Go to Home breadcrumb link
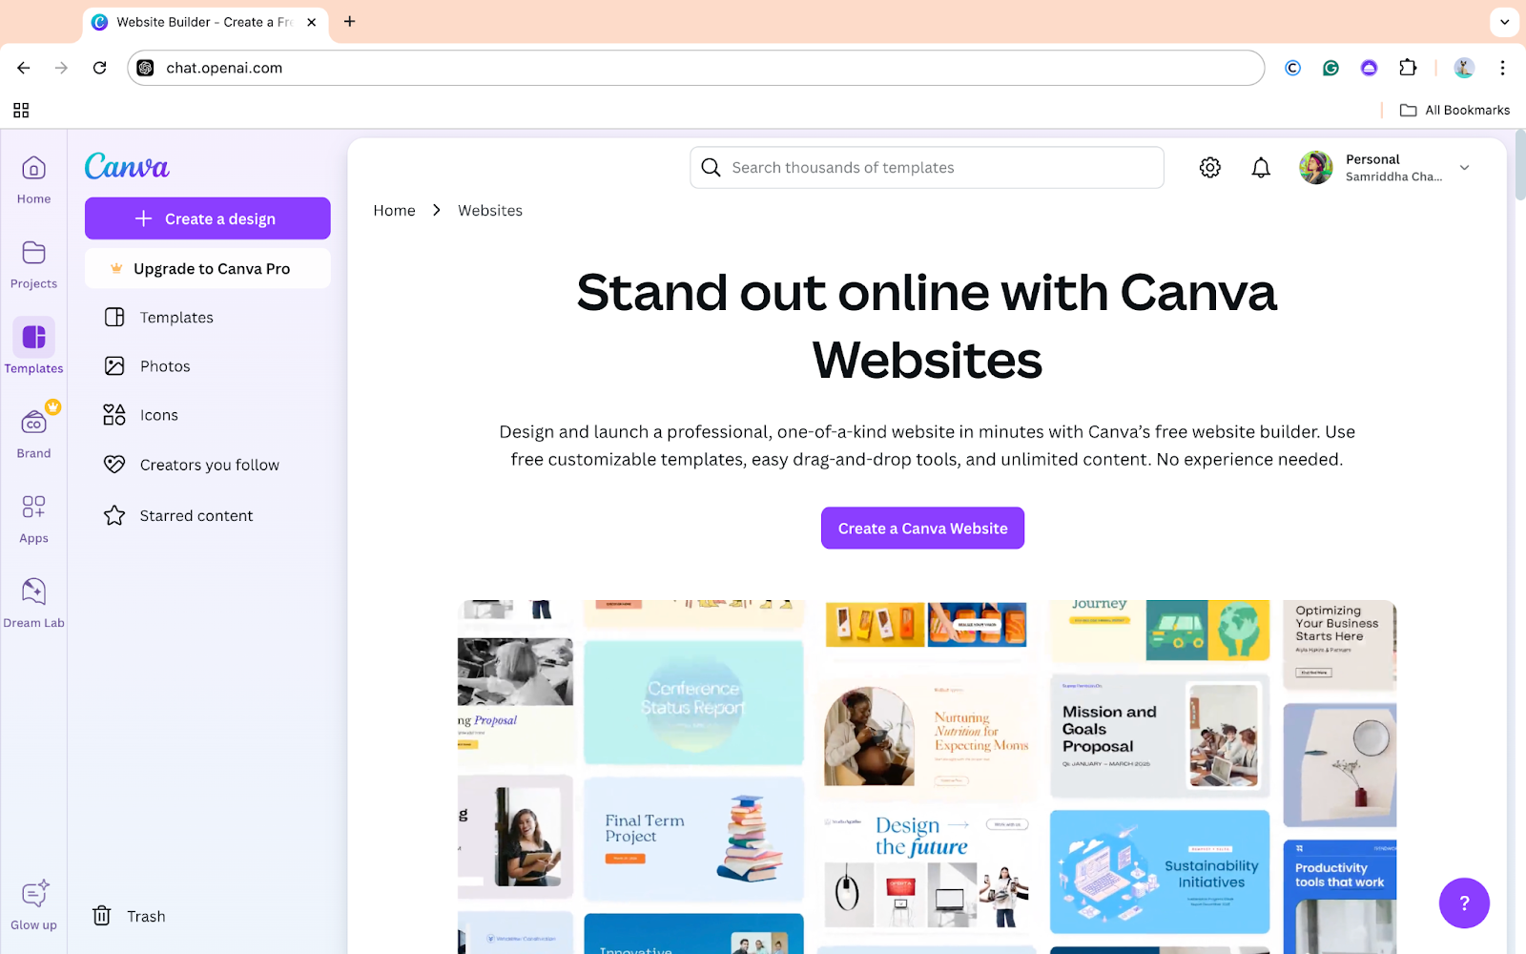Image resolution: width=1526 pixels, height=954 pixels. 394,211
